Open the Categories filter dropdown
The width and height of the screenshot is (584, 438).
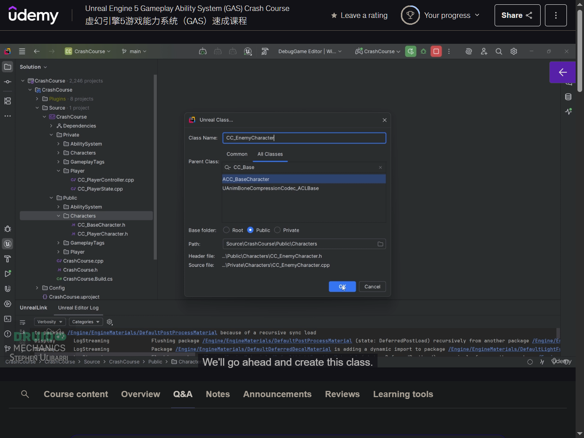click(86, 322)
